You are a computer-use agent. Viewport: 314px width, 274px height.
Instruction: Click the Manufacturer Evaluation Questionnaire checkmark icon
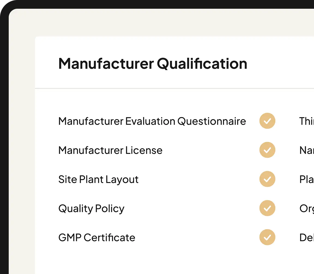tap(267, 121)
